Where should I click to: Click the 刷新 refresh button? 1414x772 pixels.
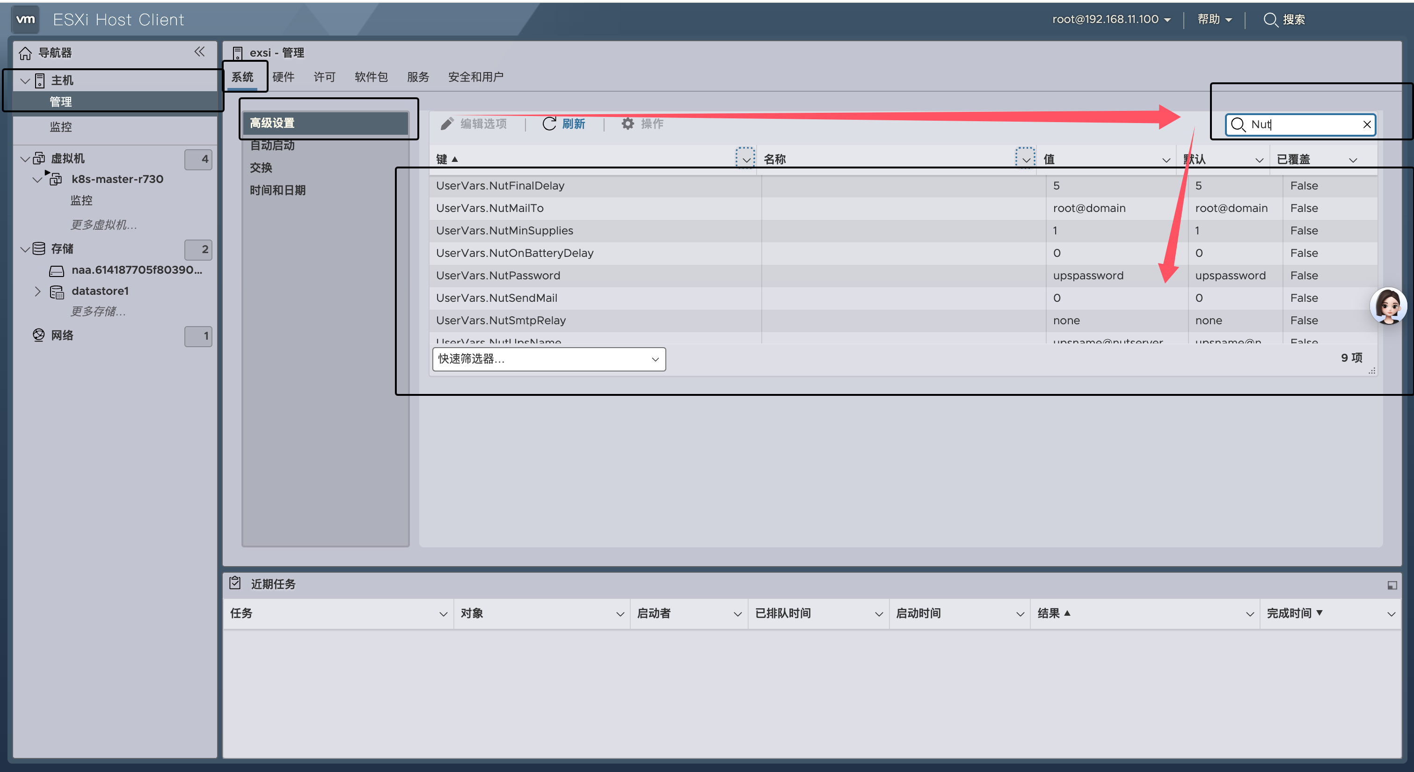pos(564,124)
